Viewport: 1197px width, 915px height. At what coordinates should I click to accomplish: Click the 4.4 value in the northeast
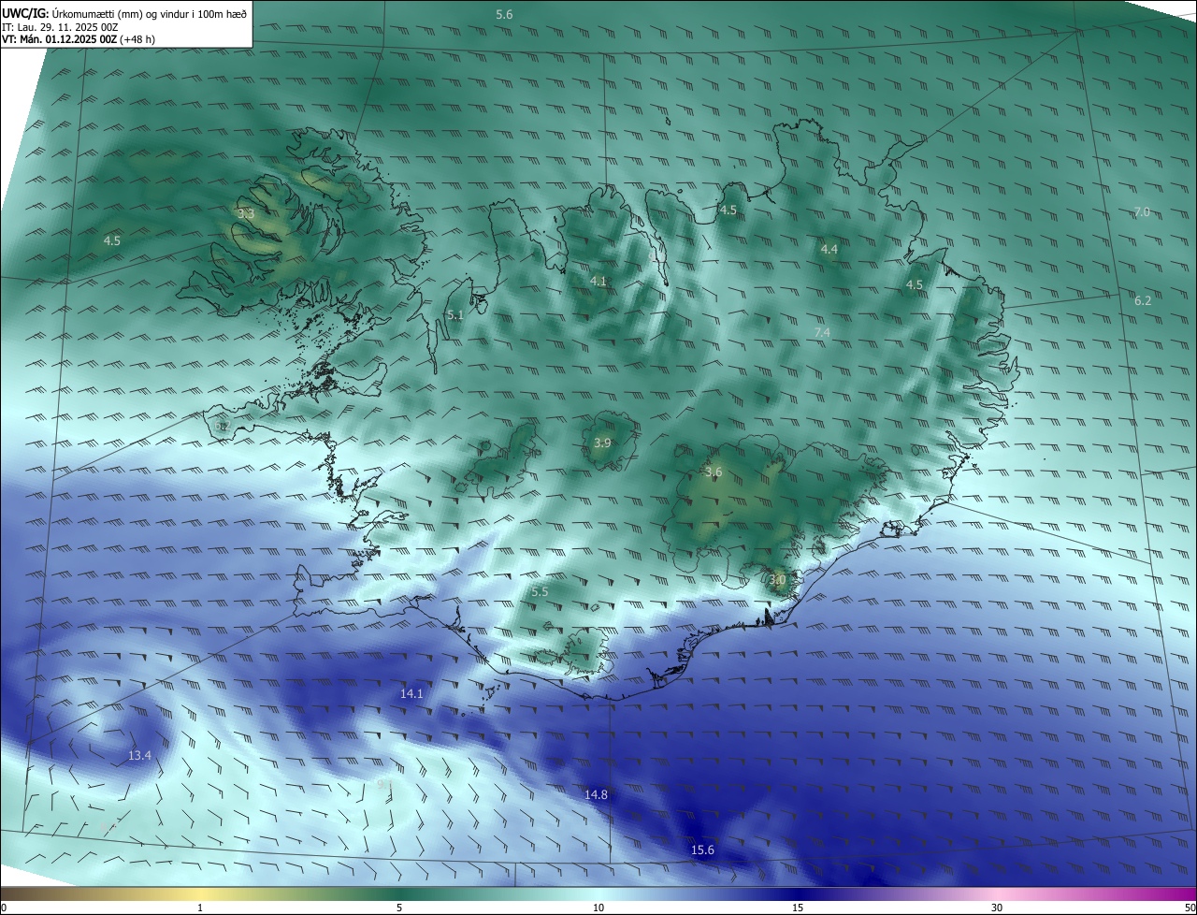tap(829, 249)
